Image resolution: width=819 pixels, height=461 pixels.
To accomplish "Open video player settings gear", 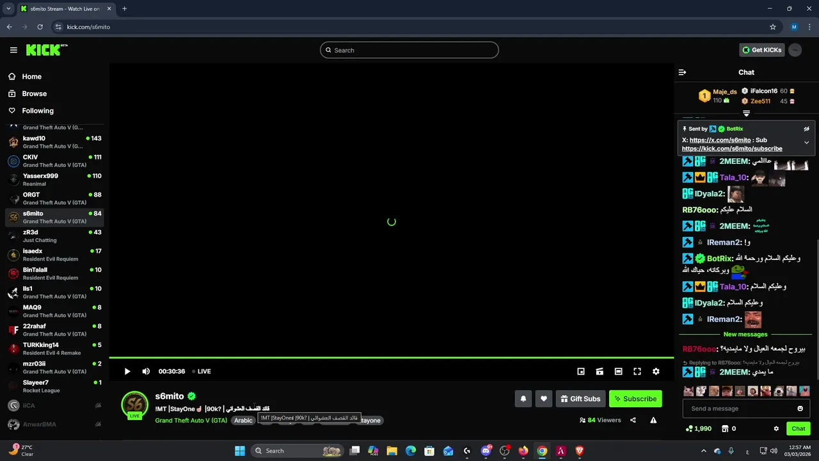I will 656,371.
